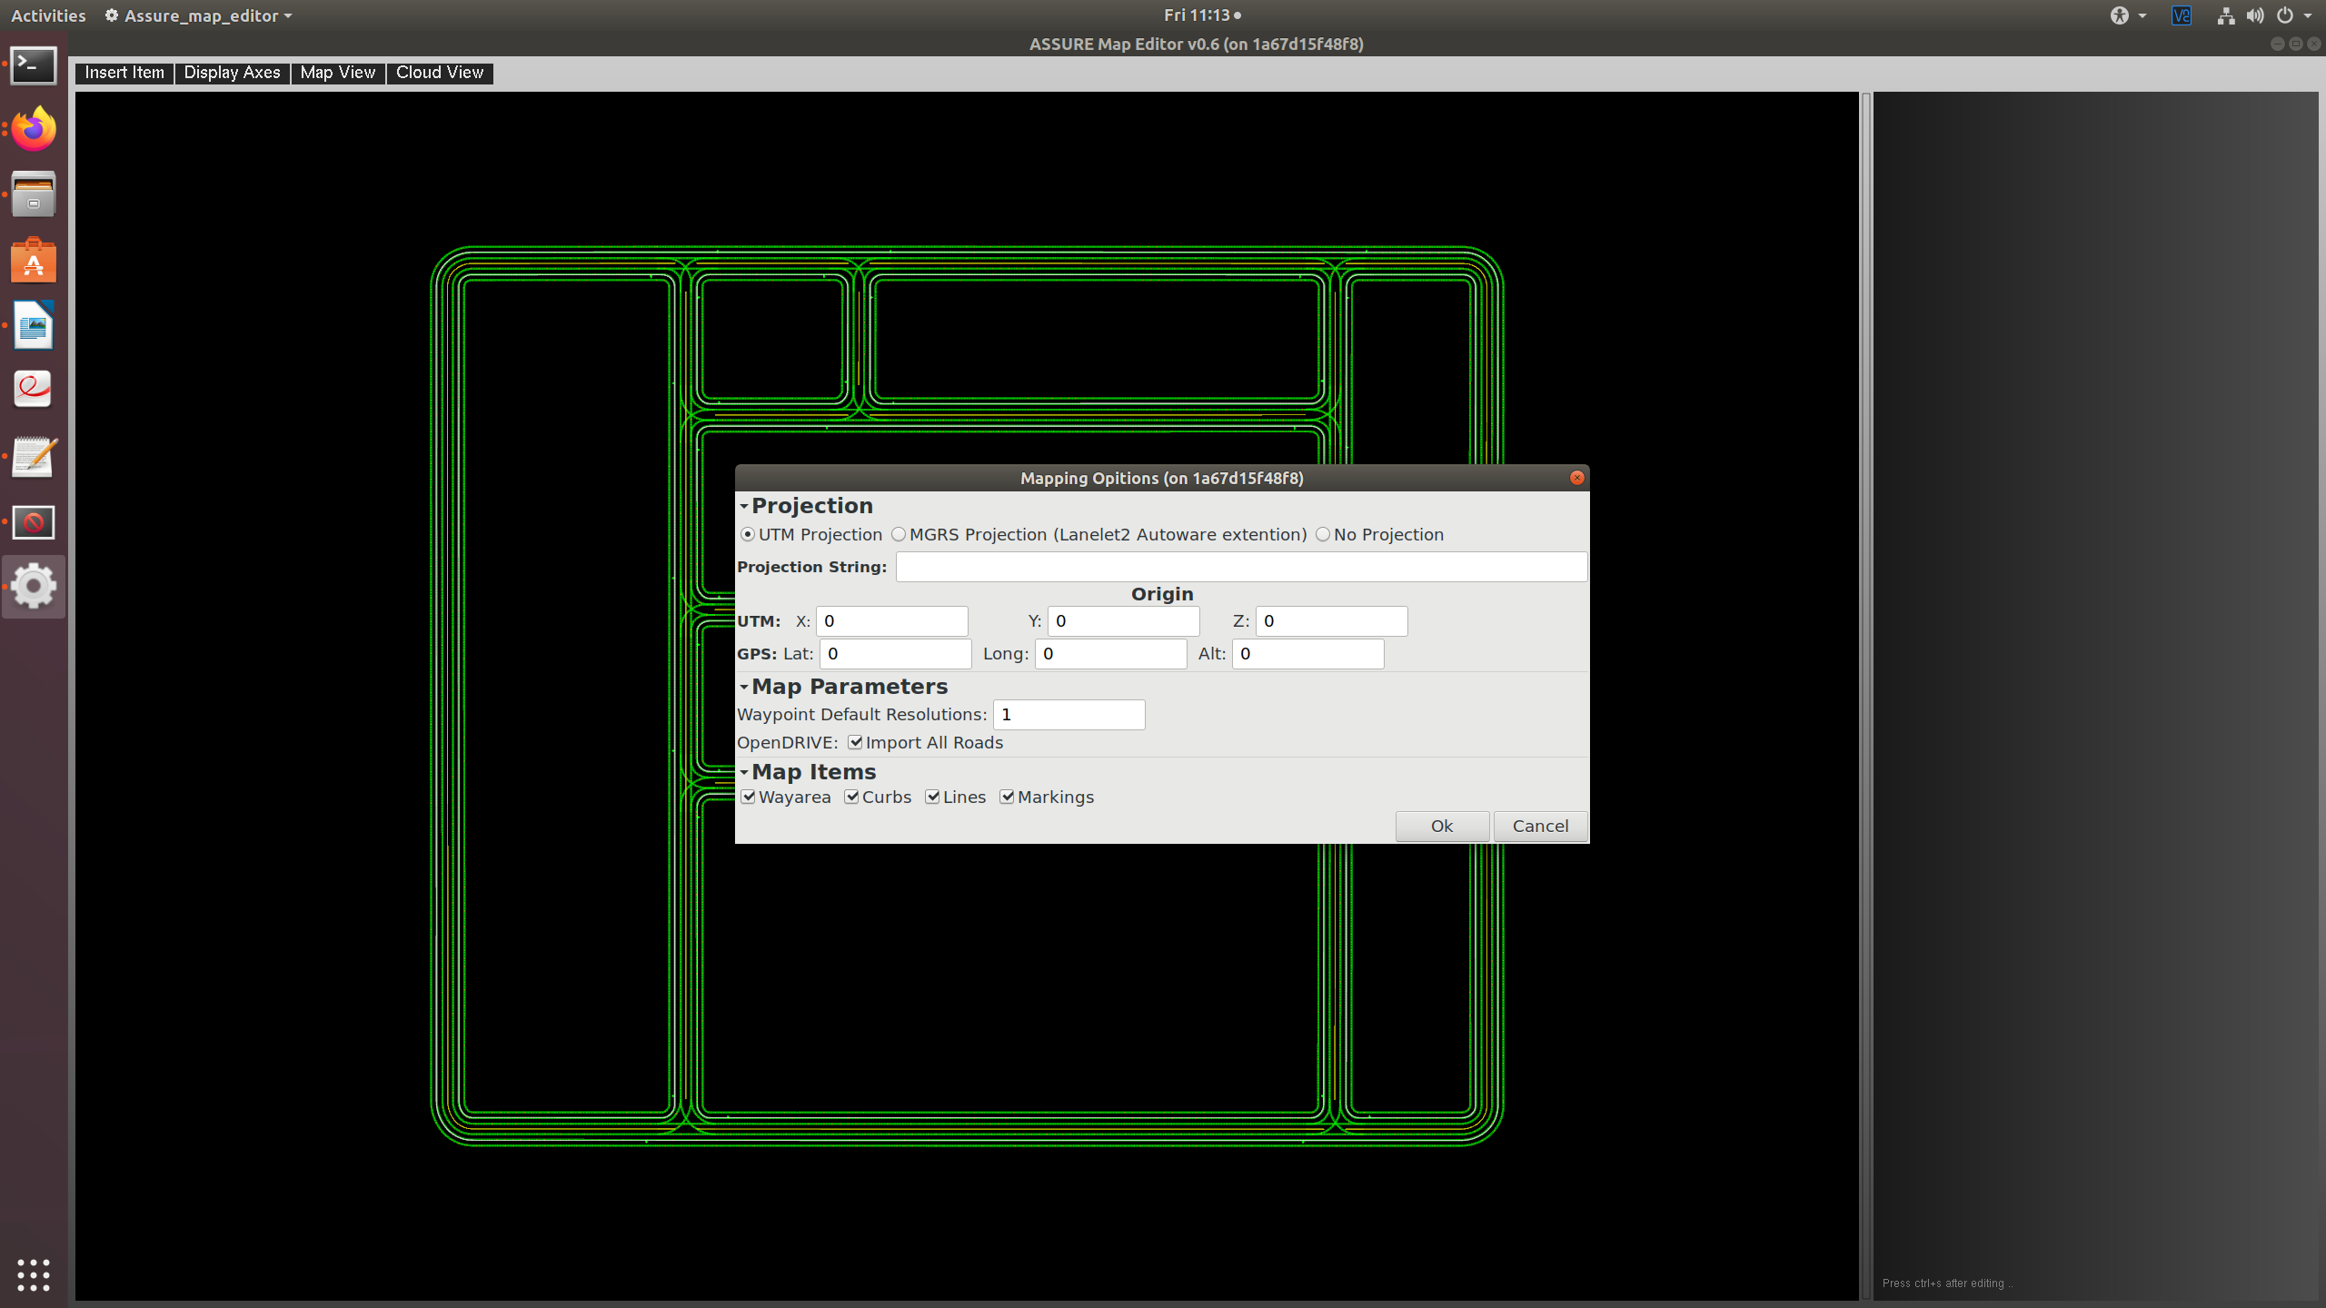Open the Show Applications grid

click(x=33, y=1275)
